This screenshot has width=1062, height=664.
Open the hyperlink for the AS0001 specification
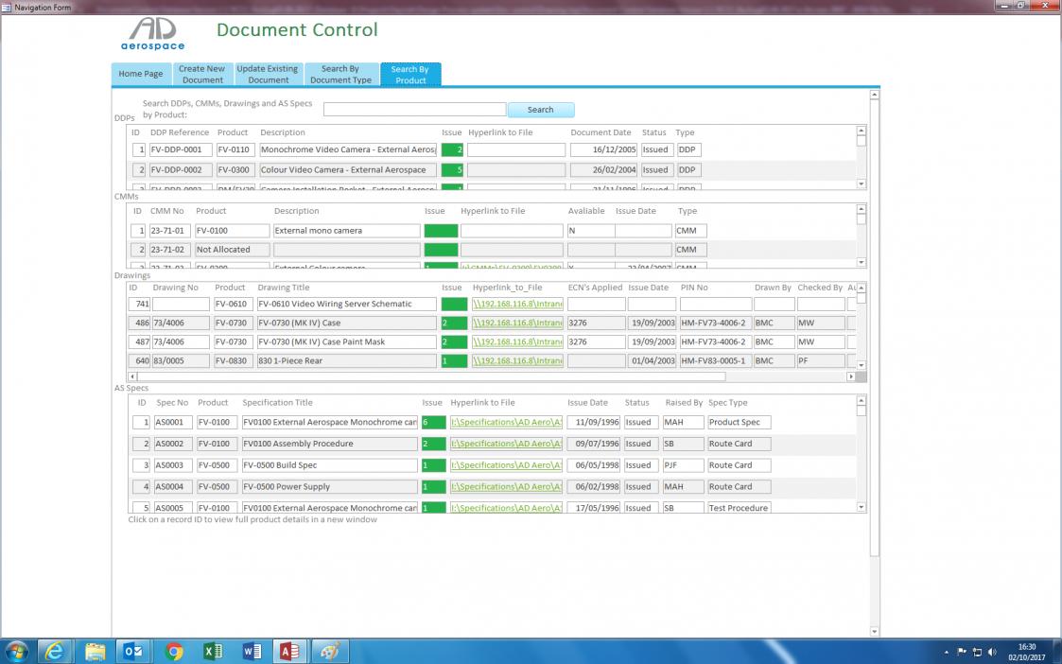click(x=506, y=423)
